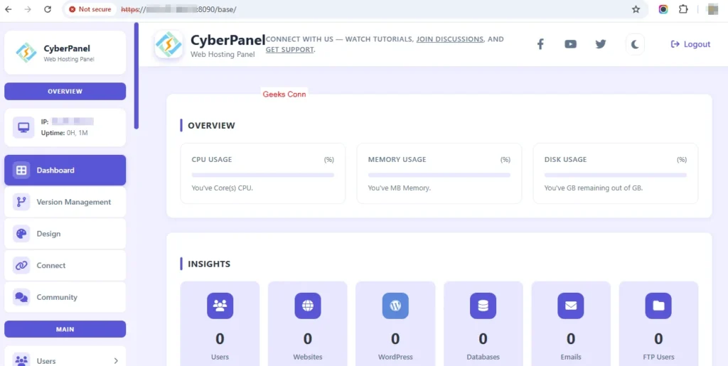The height and width of the screenshot is (366, 728).
Task: Click the MAIN sidebar section header
Action: tap(65, 329)
